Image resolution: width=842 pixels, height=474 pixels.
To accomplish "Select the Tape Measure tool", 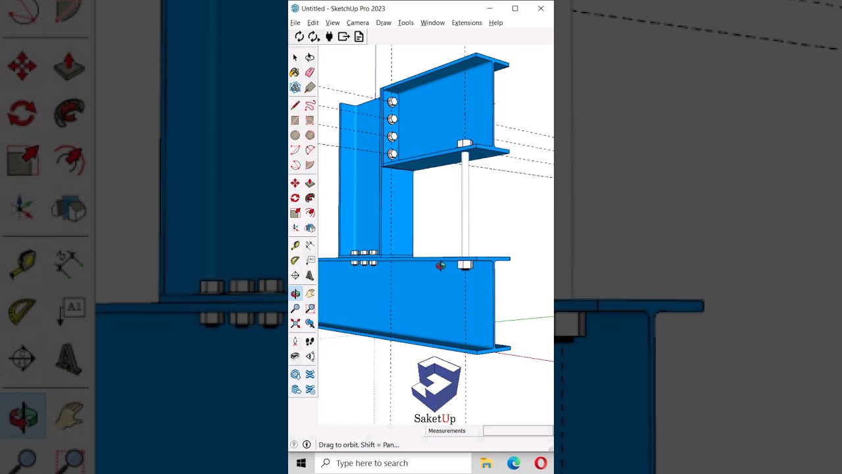I will pos(295,246).
